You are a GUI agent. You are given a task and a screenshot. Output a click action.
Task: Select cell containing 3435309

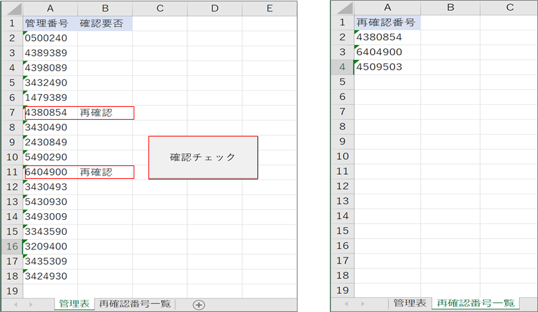click(50, 261)
